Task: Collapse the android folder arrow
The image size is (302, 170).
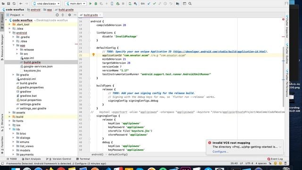Action: click(x=9, y=33)
